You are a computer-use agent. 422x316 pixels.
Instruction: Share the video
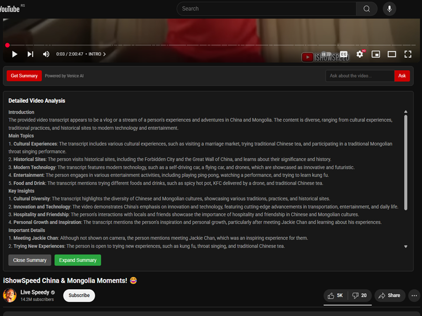tap(389, 295)
